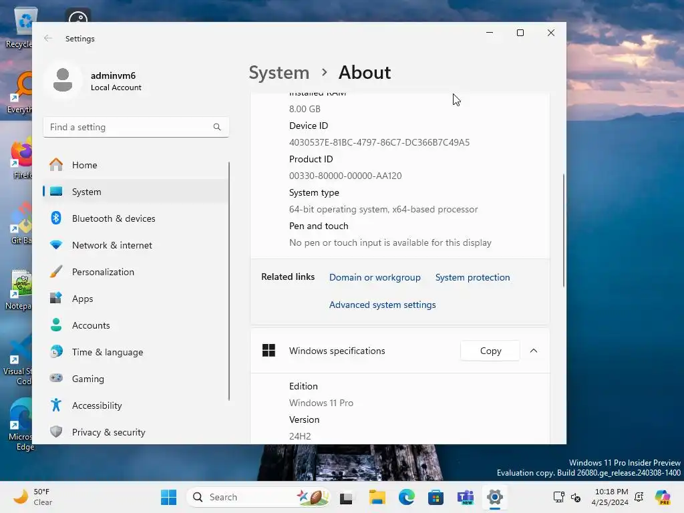
Task: Click the No pen or touch input text
Action: point(390,242)
